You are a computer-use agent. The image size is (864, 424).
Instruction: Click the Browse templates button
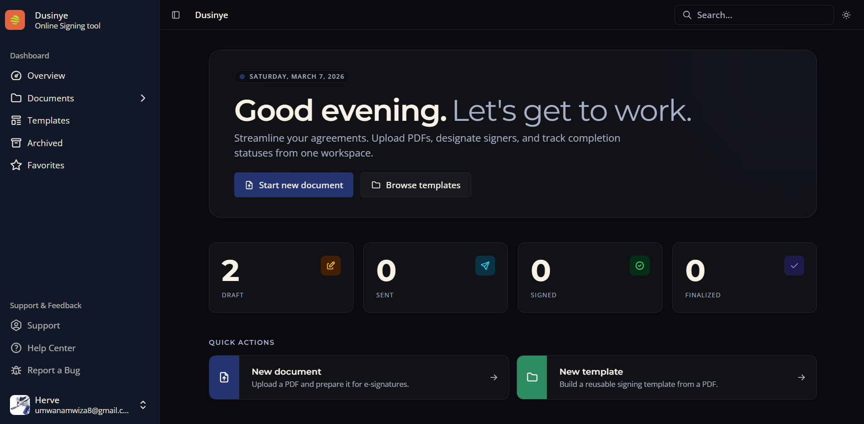415,185
